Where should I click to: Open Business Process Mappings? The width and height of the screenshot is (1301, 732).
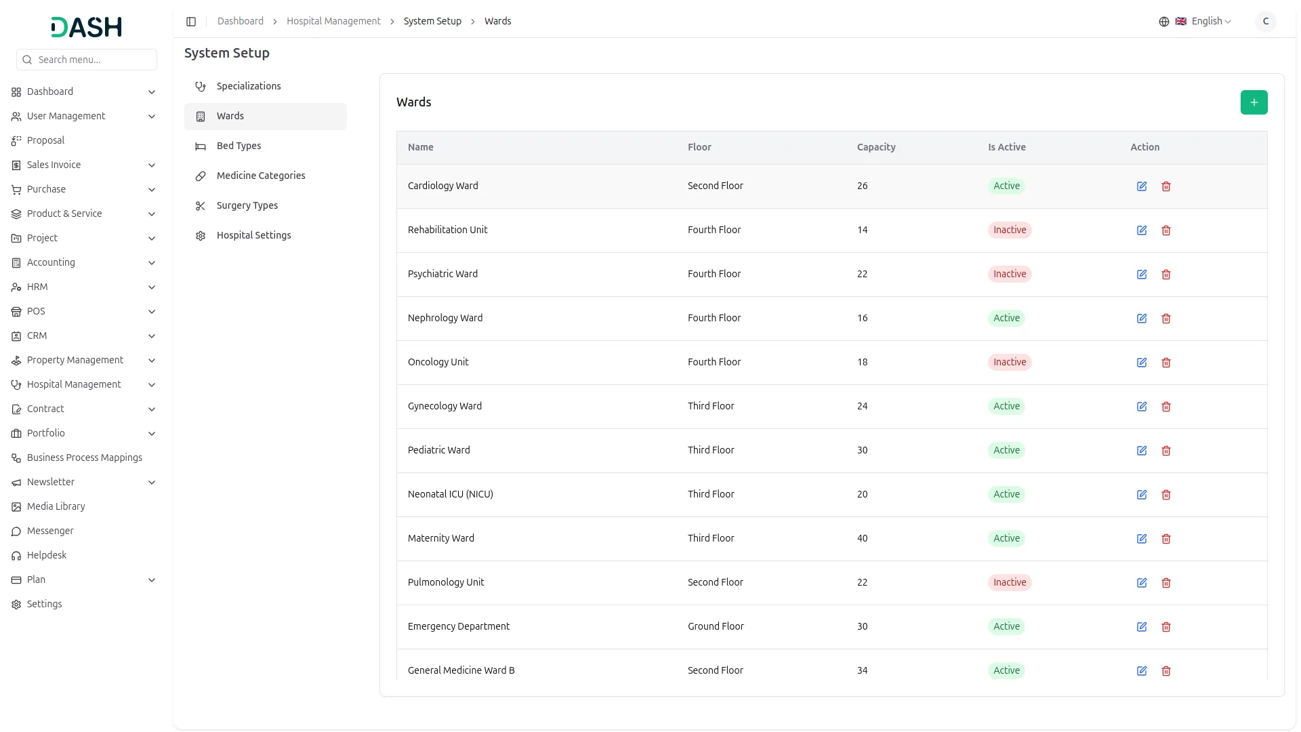click(84, 457)
